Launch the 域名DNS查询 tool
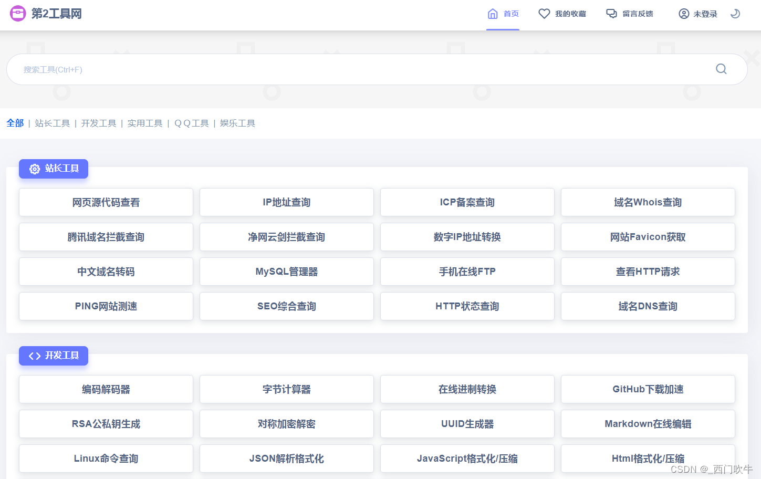Image resolution: width=761 pixels, height=479 pixels. click(648, 306)
